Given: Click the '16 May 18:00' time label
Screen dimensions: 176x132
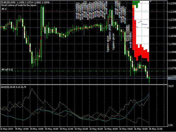Looking at the screenshot, I should point(141,129).
